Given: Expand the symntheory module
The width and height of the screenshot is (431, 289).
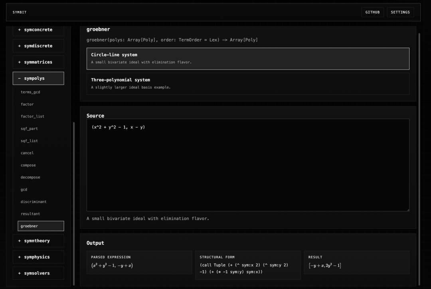Looking at the screenshot, I should pyautogui.click(x=38, y=241).
